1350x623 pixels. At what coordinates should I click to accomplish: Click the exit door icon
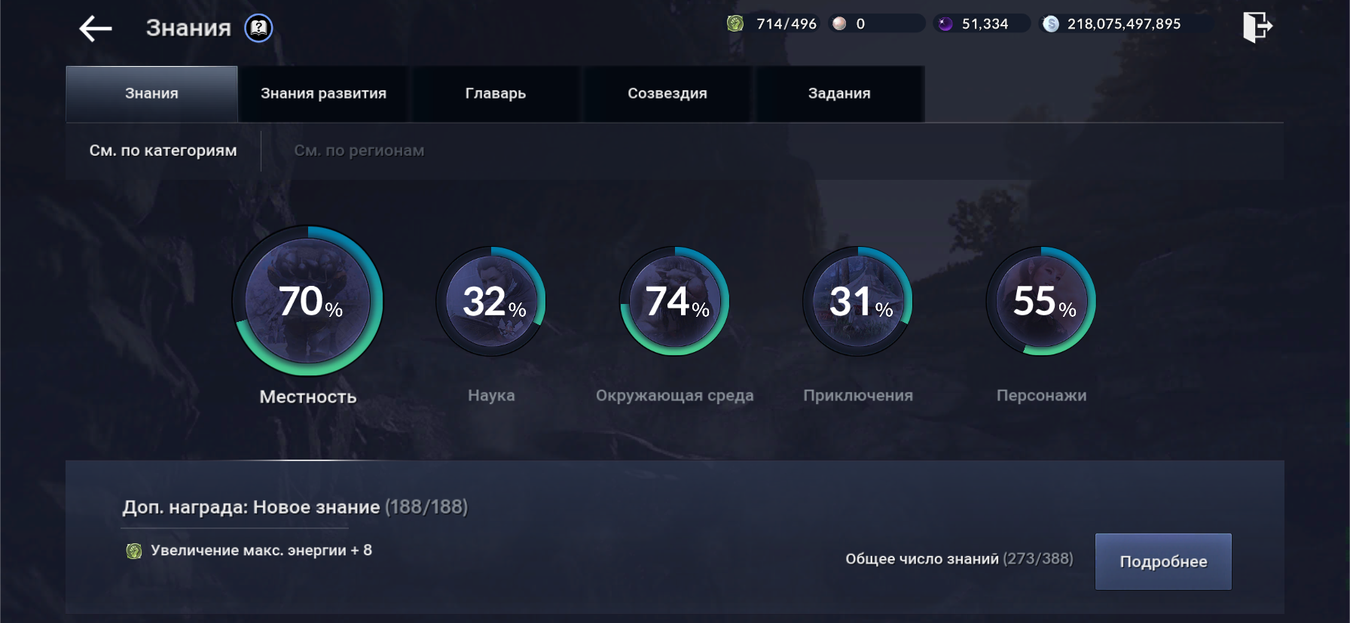[x=1257, y=27]
